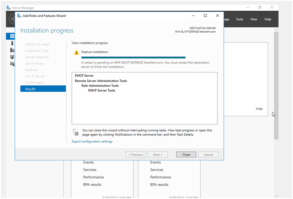Click the fourth sidebar icon in Server Manager
The height and width of the screenshot is (199, 293).
(x=12, y=57)
